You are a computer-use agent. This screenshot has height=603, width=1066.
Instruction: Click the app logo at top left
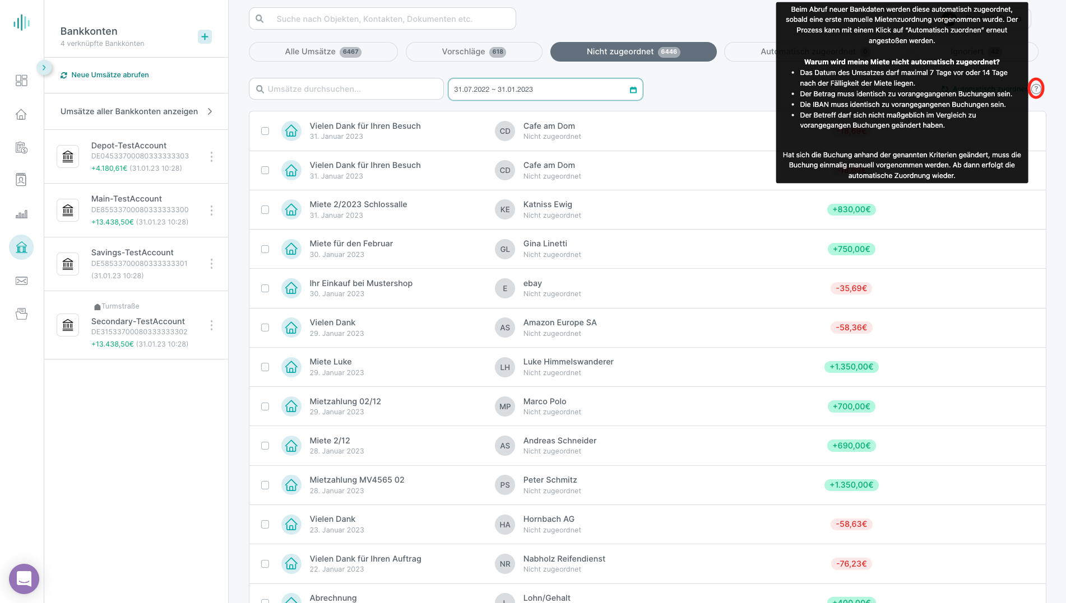point(21,22)
